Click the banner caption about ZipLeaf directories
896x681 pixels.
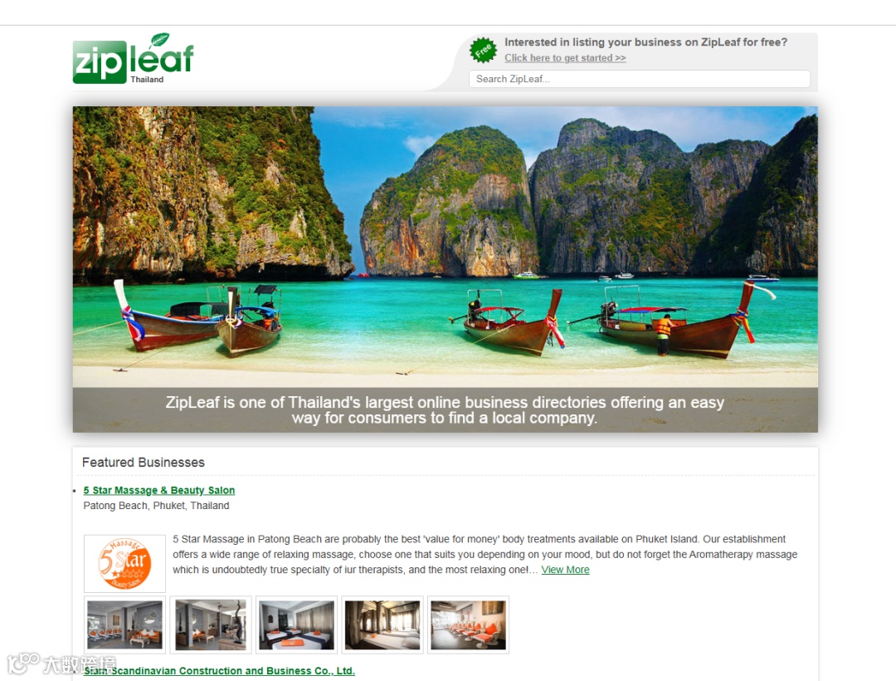tap(445, 410)
